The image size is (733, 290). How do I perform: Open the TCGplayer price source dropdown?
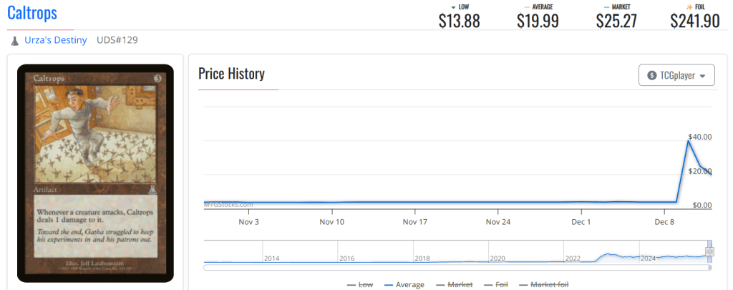676,75
